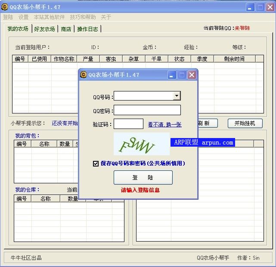Click the 刷新 button

[208, 123]
